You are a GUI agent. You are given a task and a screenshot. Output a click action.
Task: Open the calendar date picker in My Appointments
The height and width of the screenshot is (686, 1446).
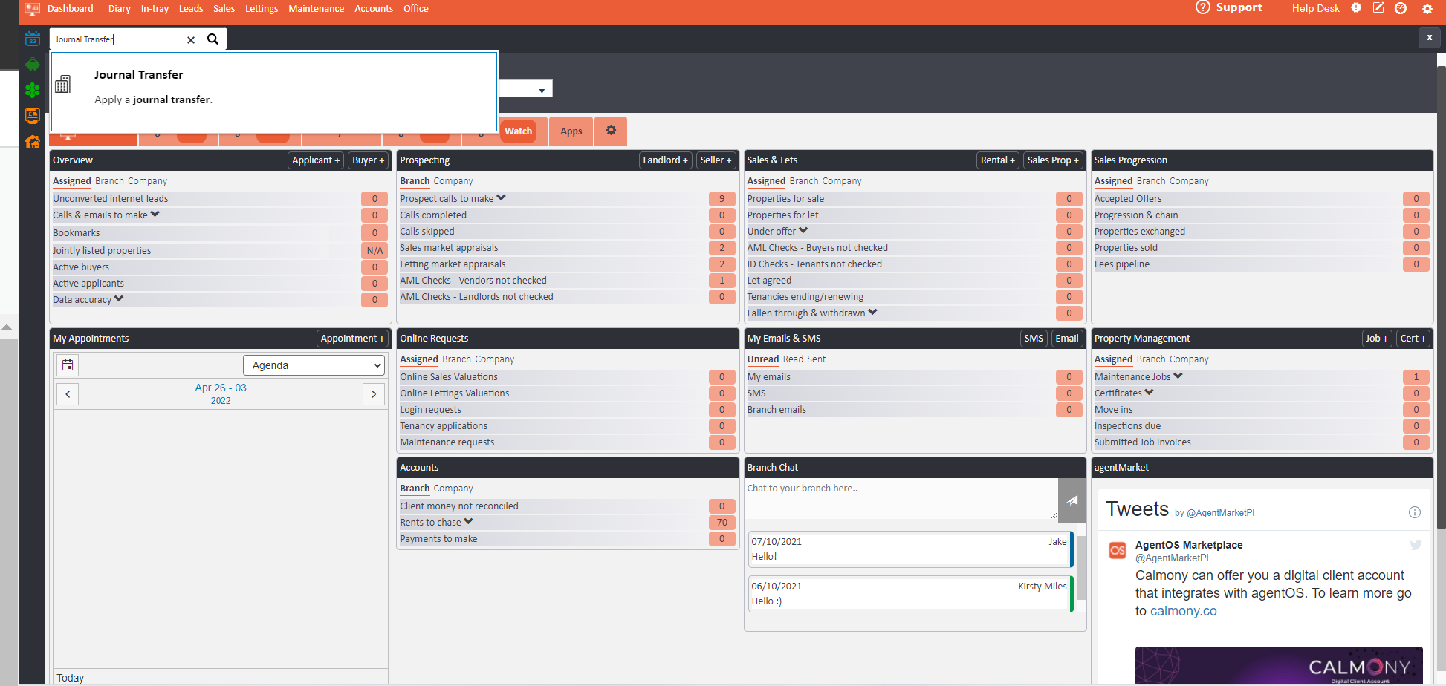pos(68,365)
